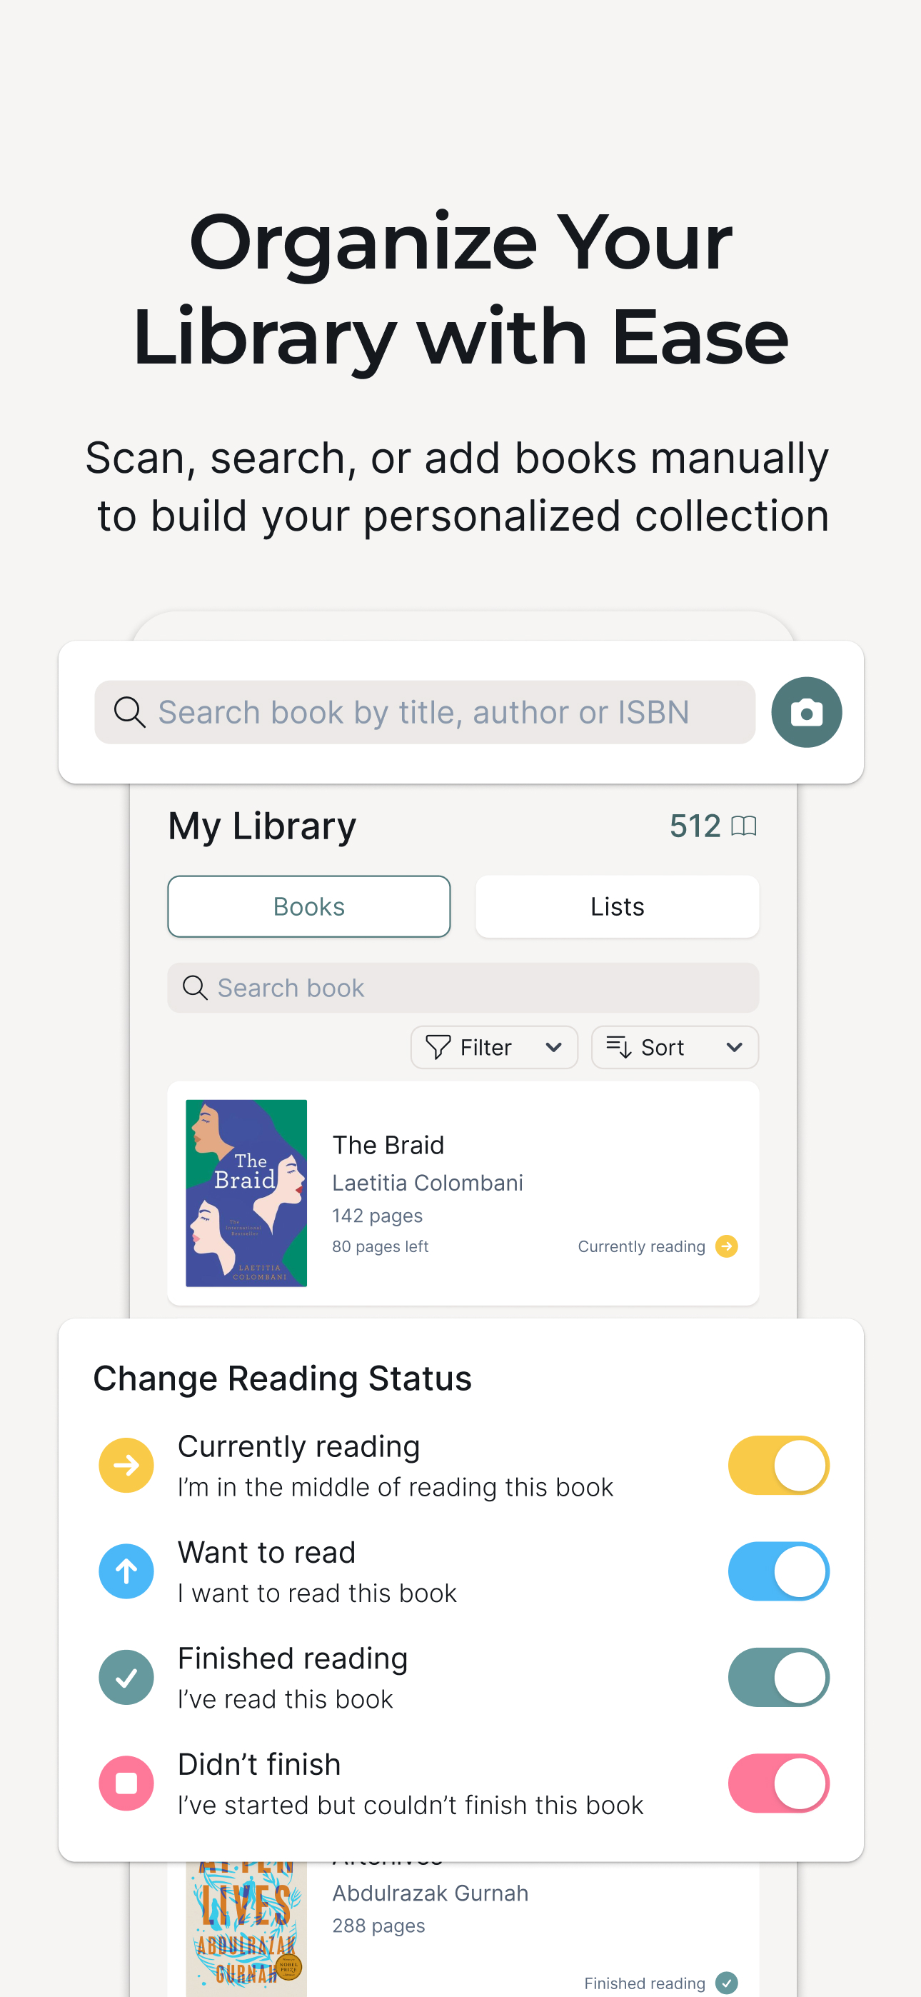
Task: Toggle the Want to read switch
Action: point(778,1571)
